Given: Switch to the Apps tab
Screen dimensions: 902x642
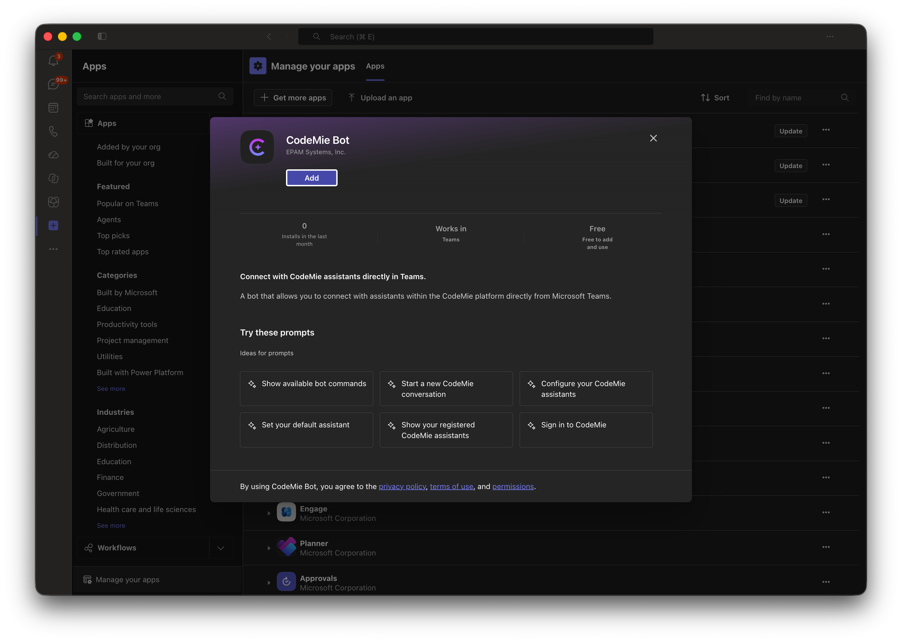Looking at the screenshot, I should [x=375, y=66].
